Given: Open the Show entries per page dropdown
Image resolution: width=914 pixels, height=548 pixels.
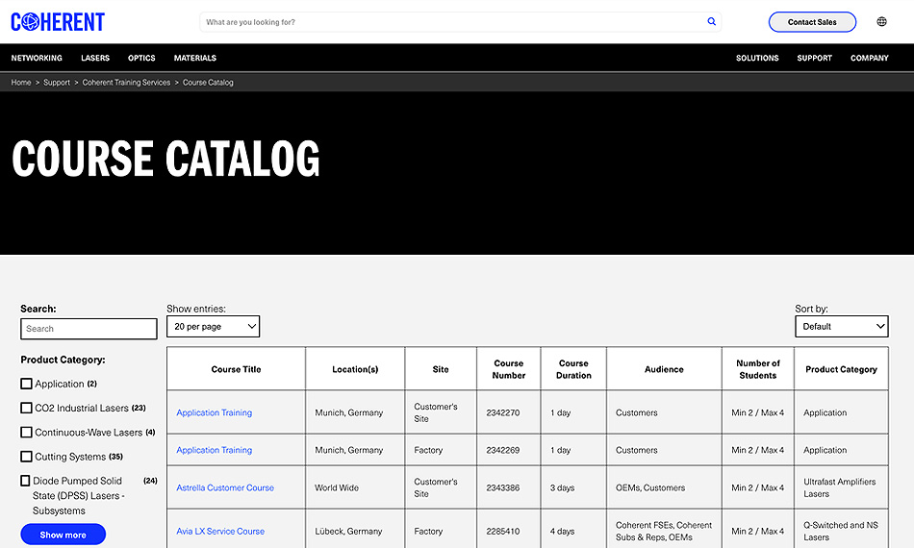Looking at the screenshot, I should [213, 327].
